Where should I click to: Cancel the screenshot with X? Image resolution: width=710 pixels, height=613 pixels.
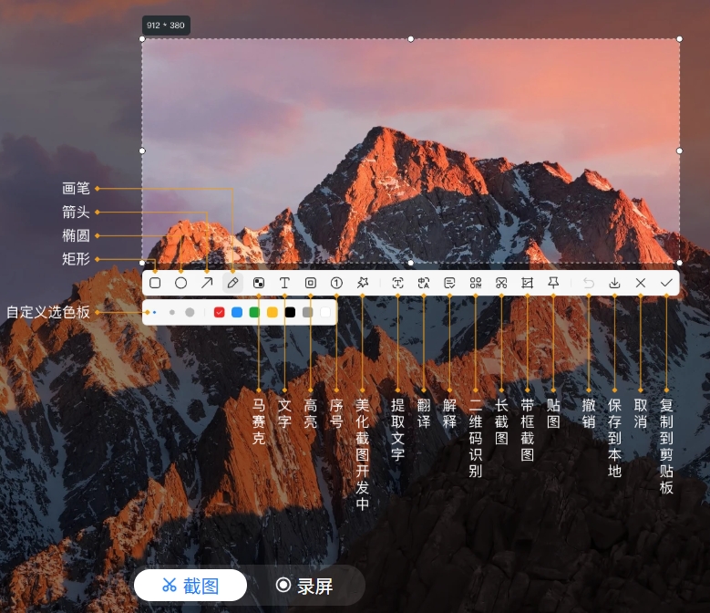point(640,283)
